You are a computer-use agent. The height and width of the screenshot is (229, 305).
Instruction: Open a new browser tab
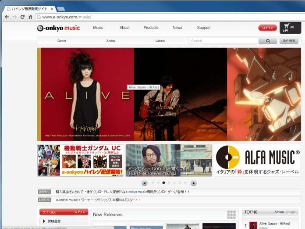[61, 9]
